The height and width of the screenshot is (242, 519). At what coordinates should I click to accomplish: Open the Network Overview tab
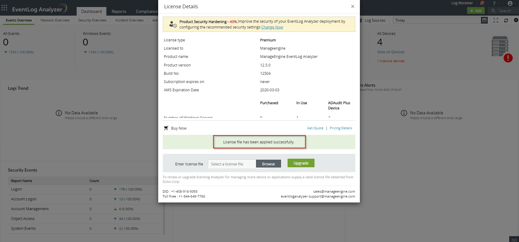[55, 20]
